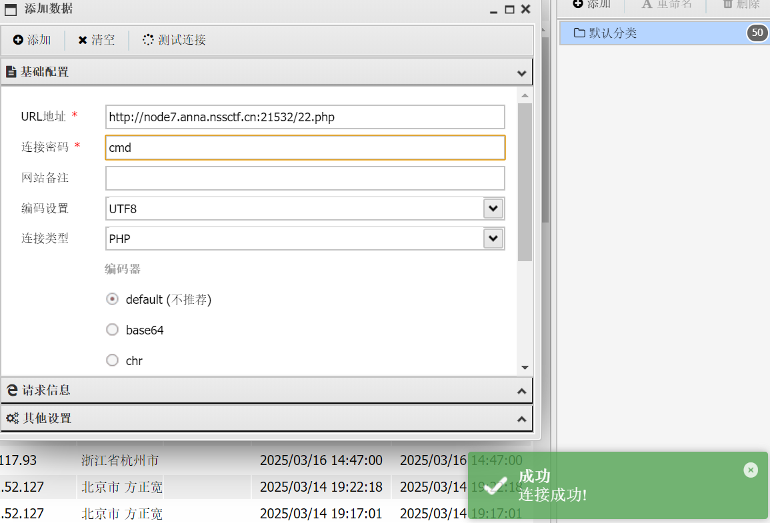Click into the 连接密码 field containing cmd
This screenshot has height=523, width=770.
[x=305, y=148]
